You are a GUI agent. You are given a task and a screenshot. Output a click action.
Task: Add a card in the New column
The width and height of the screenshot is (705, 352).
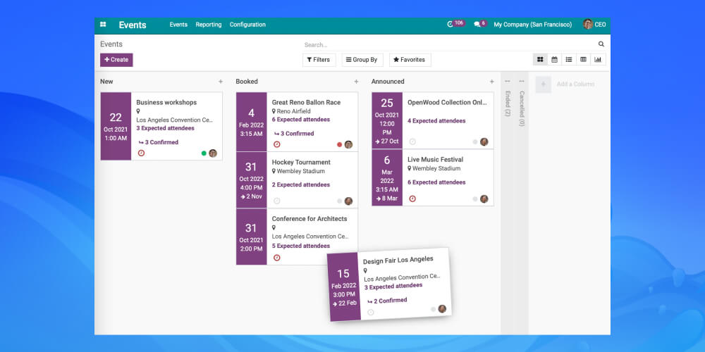coord(220,82)
